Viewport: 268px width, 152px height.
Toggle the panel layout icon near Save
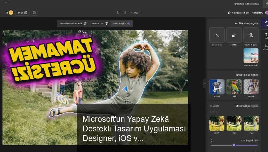click(34, 13)
